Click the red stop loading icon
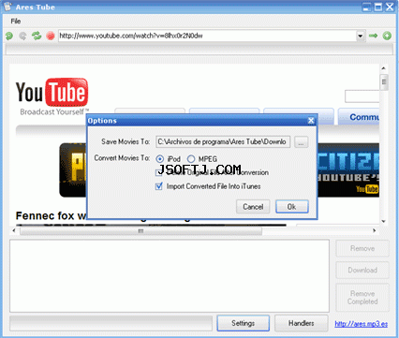 (51, 36)
